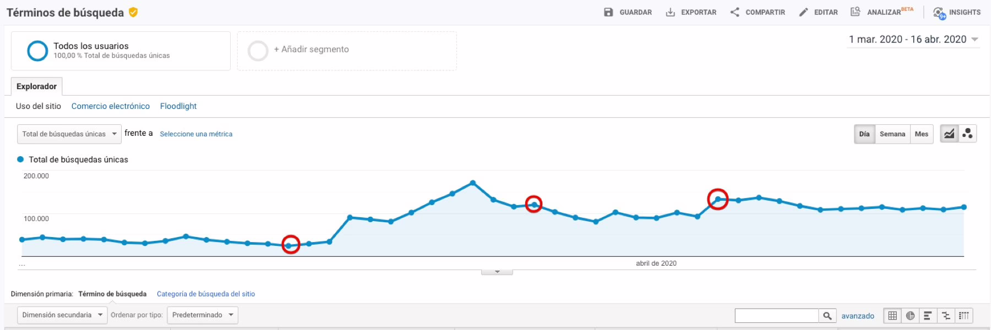
Task: Click the chart peak data point
Action: point(472,183)
